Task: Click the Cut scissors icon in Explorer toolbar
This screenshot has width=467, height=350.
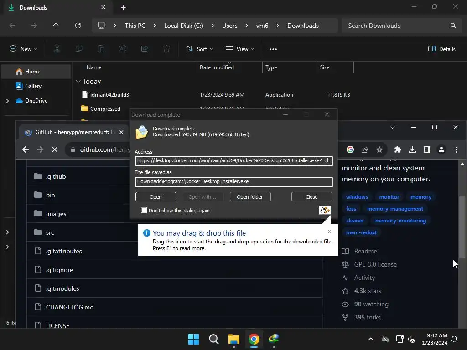Action: (57, 49)
